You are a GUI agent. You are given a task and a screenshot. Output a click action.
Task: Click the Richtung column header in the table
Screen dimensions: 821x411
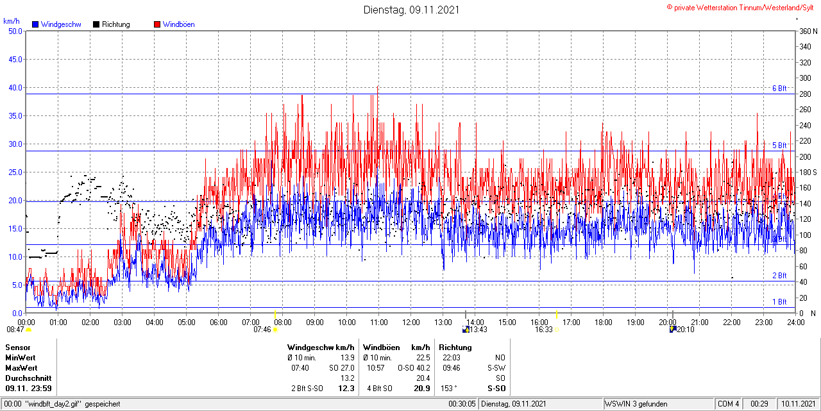click(x=455, y=348)
